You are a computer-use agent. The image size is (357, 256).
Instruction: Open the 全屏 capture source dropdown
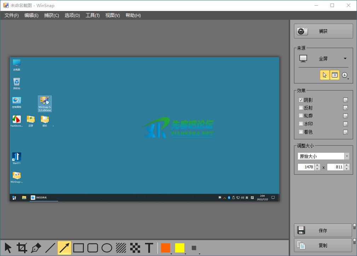click(x=345, y=59)
